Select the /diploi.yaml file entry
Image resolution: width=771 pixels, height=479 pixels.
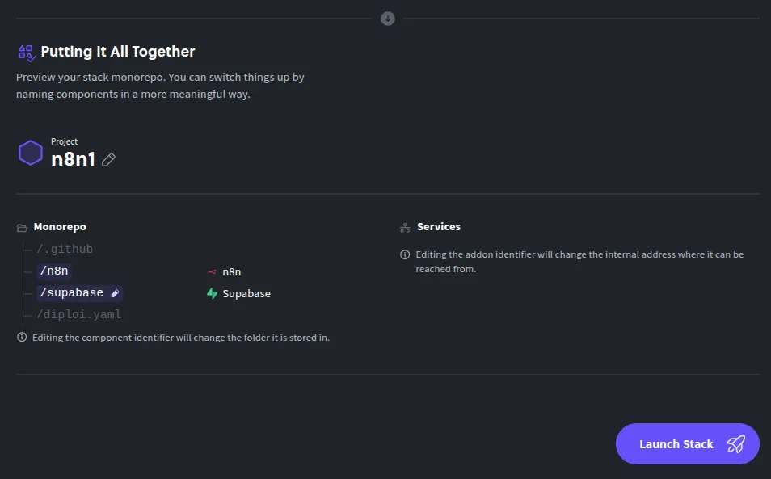(x=78, y=314)
